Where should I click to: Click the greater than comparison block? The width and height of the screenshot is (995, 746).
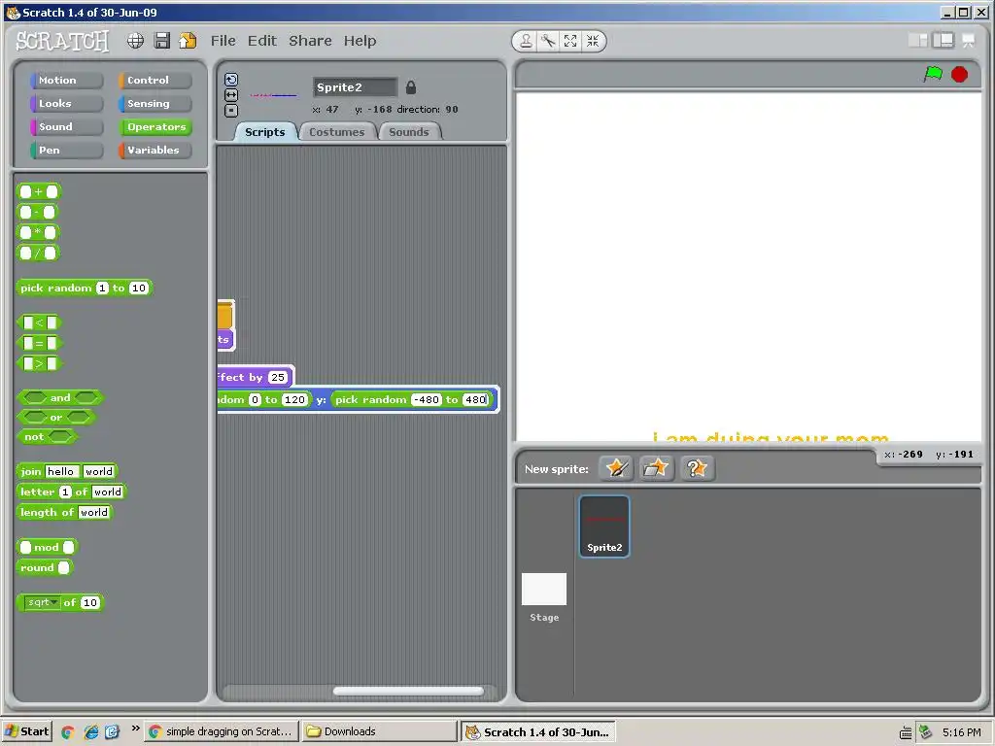click(39, 363)
